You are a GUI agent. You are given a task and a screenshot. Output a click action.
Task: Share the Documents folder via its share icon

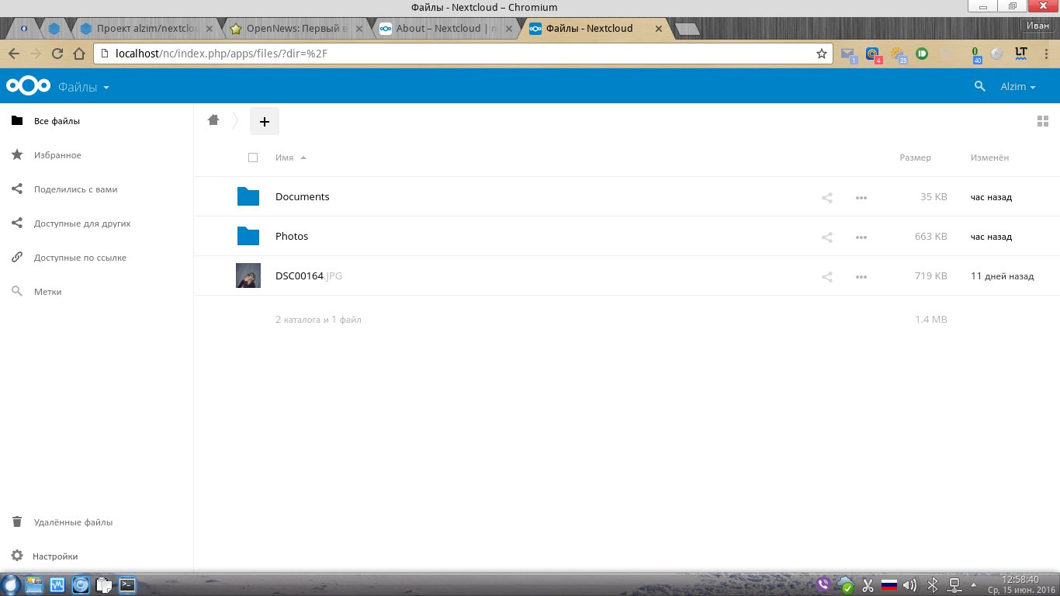[x=827, y=197]
